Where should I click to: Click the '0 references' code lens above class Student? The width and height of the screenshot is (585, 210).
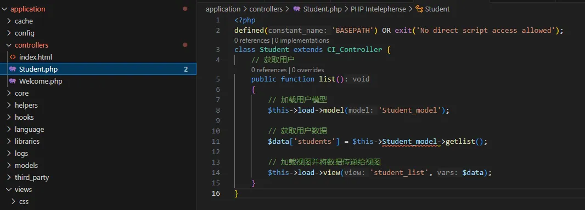252,40
